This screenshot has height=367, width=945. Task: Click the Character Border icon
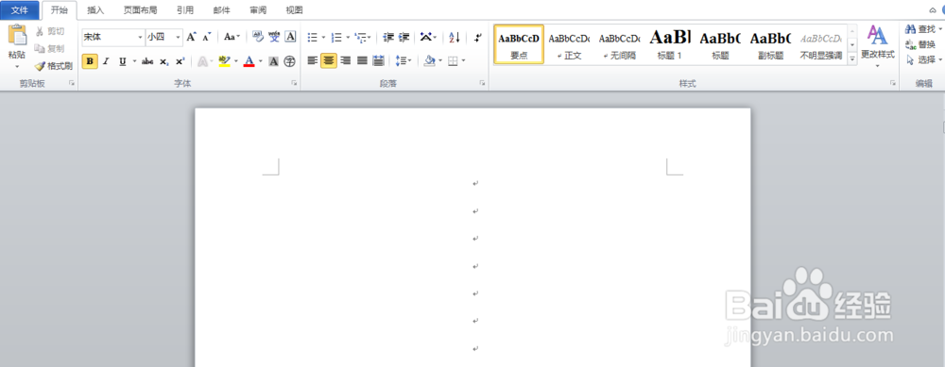[290, 37]
